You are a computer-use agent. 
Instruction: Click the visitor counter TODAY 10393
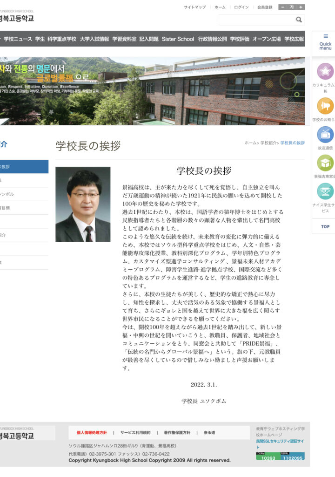click(x=268, y=456)
